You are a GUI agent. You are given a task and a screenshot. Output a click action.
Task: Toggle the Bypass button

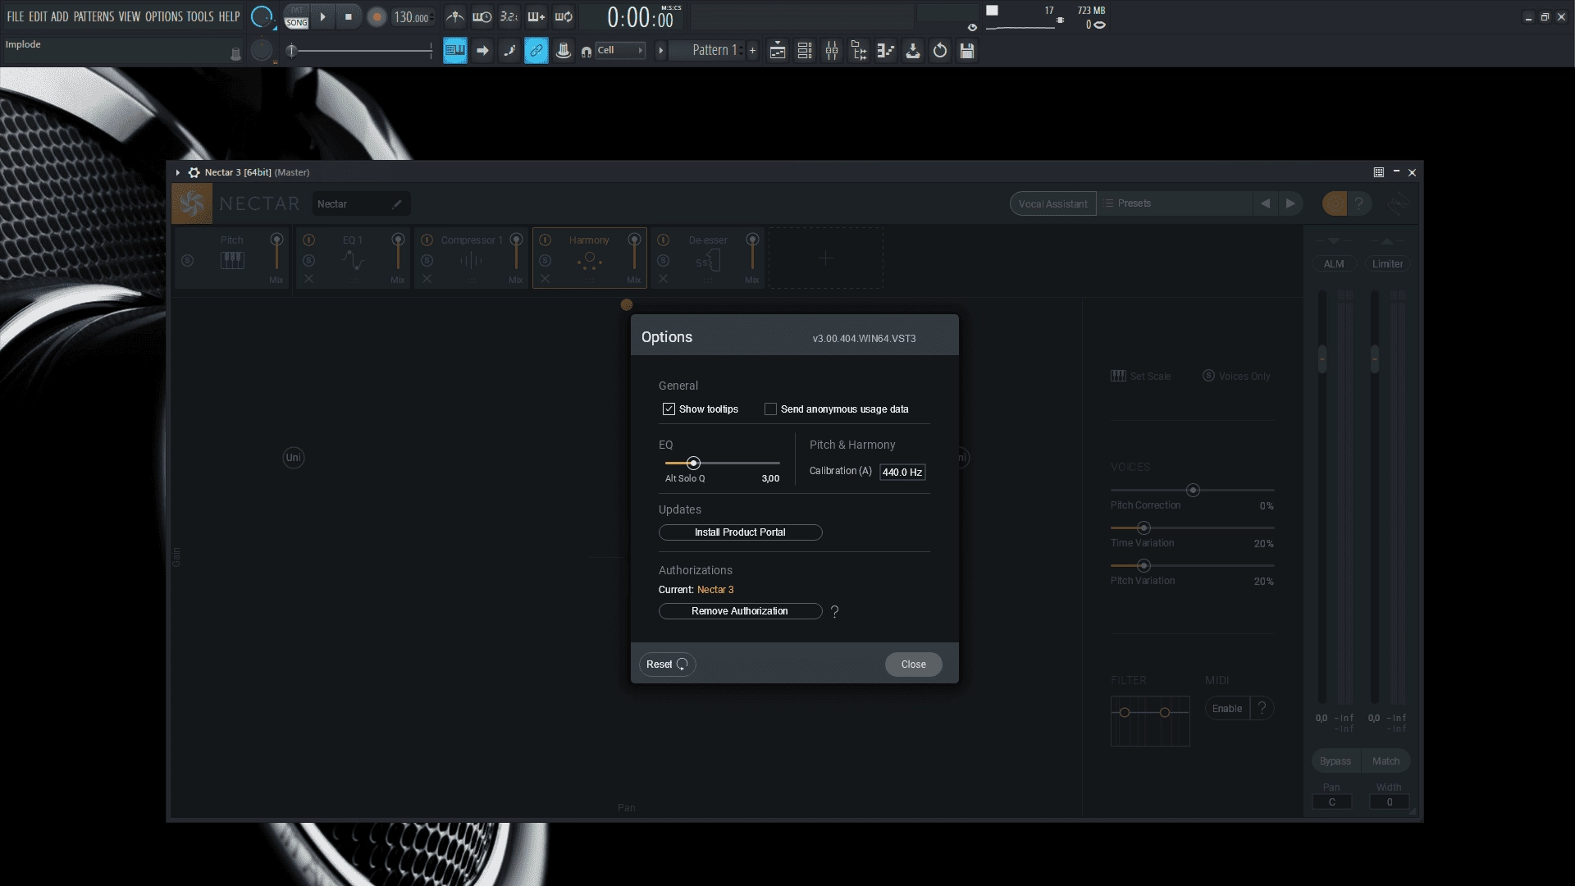coord(1335,761)
